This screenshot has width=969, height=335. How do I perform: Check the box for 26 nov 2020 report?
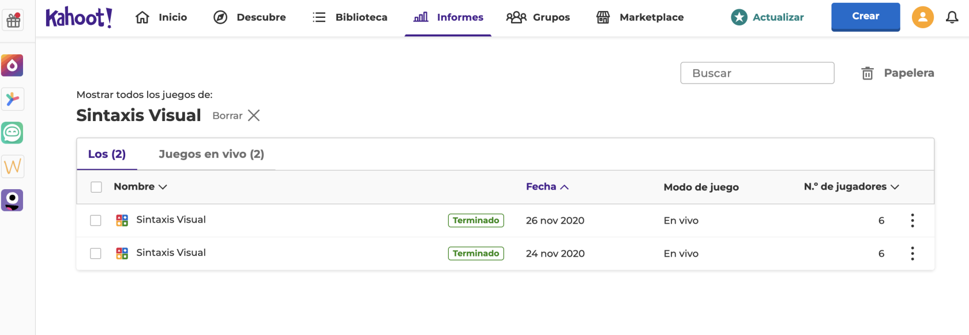(96, 220)
